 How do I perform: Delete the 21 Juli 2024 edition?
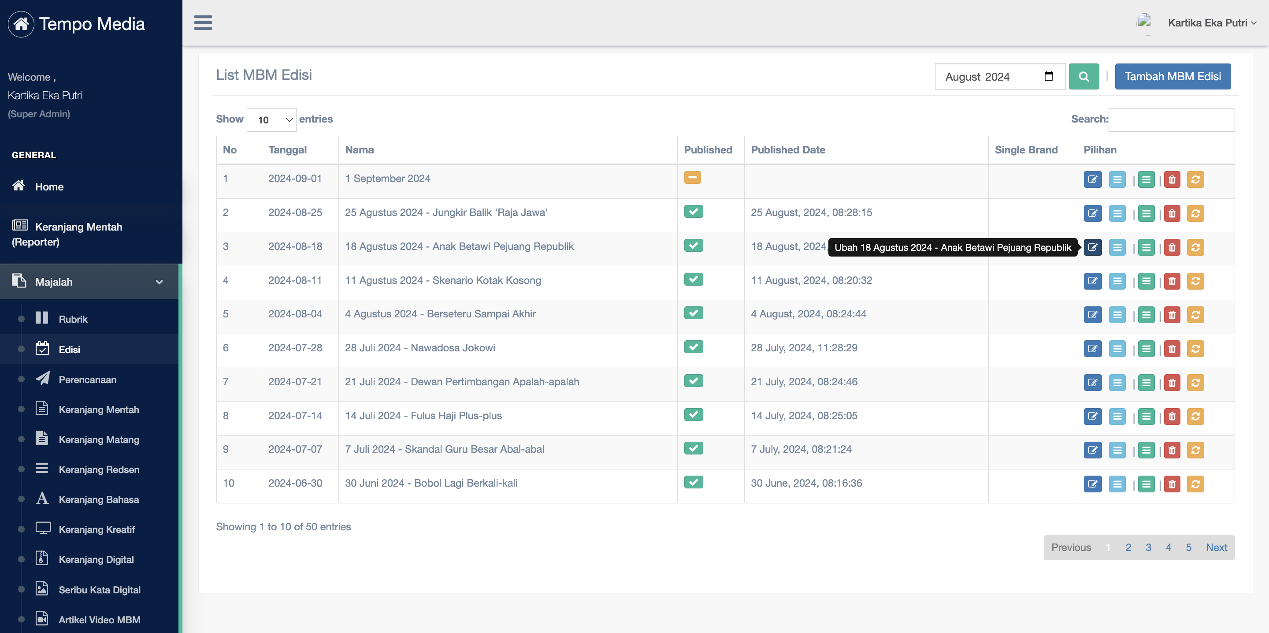pyautogui.click(x=1172, y=383)
